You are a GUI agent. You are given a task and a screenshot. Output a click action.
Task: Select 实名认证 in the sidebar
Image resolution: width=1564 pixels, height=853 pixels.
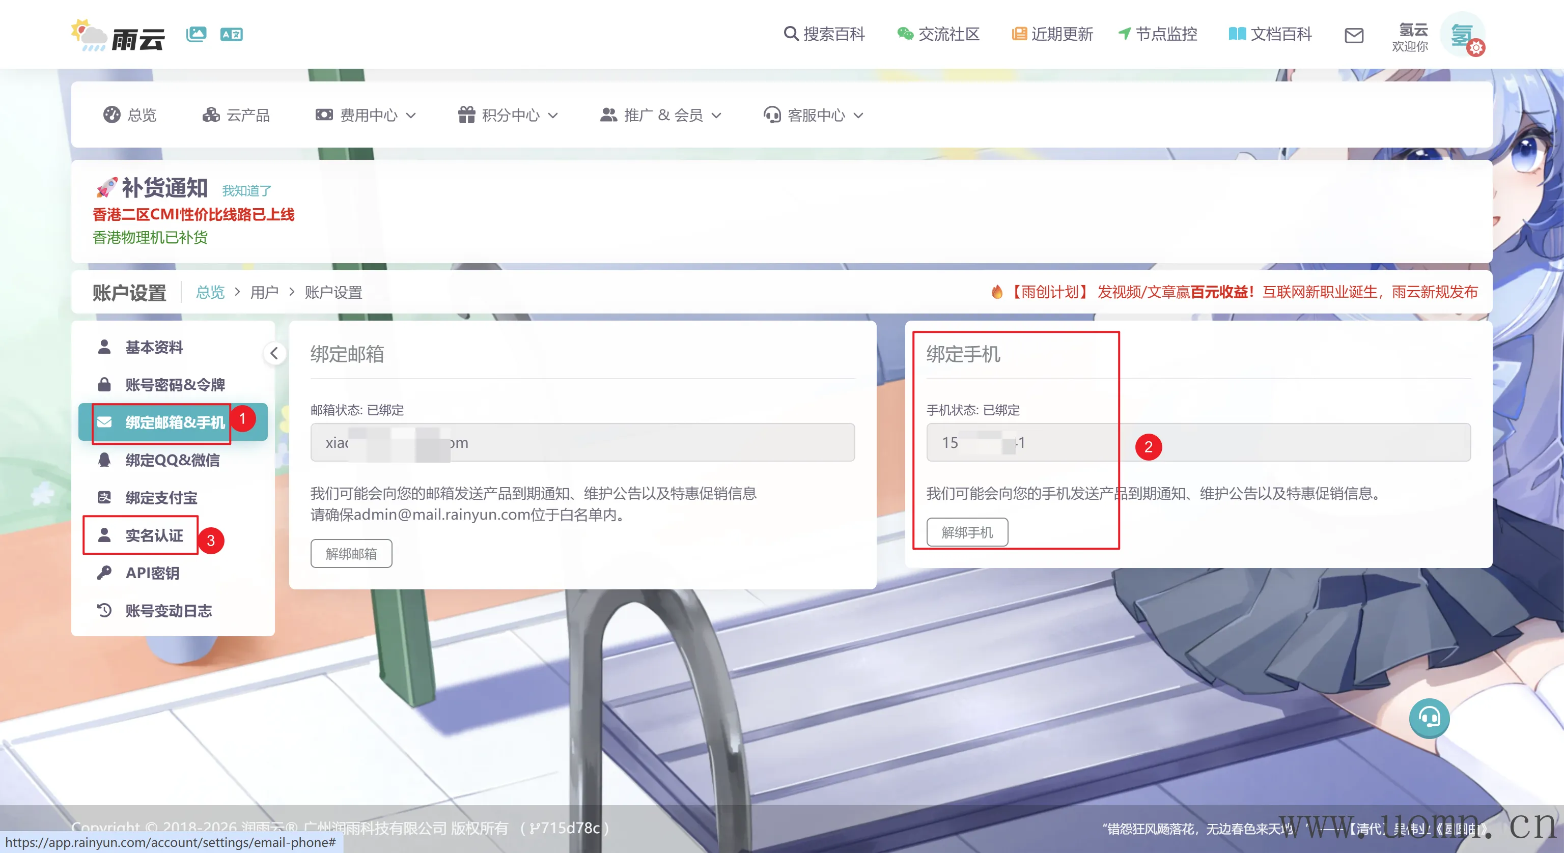154,535
